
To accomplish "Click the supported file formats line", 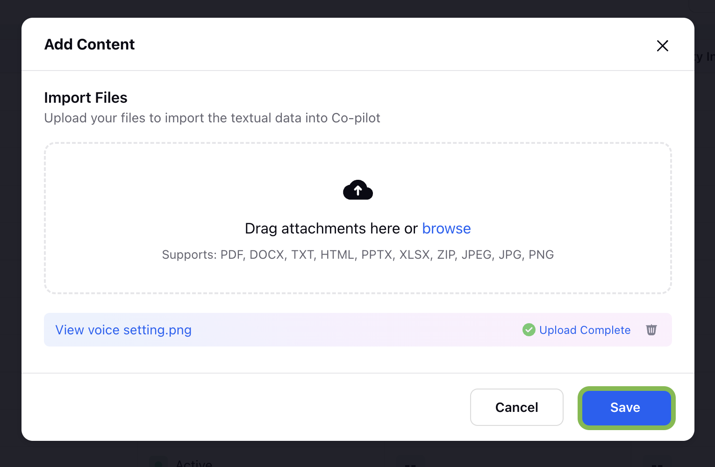I will coord(358,255).
